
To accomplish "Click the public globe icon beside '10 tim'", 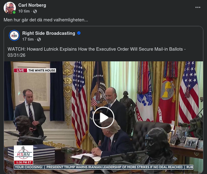I will point(35,11).
